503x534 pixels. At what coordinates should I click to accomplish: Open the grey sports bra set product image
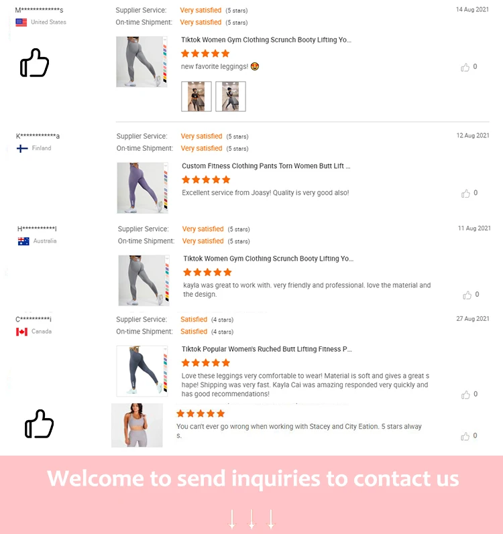(x=137, y=425)
